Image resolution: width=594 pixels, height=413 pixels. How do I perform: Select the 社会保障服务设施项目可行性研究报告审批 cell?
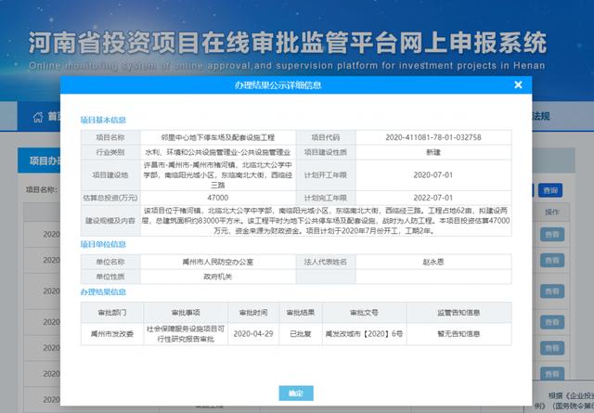[x=186, y=334]
